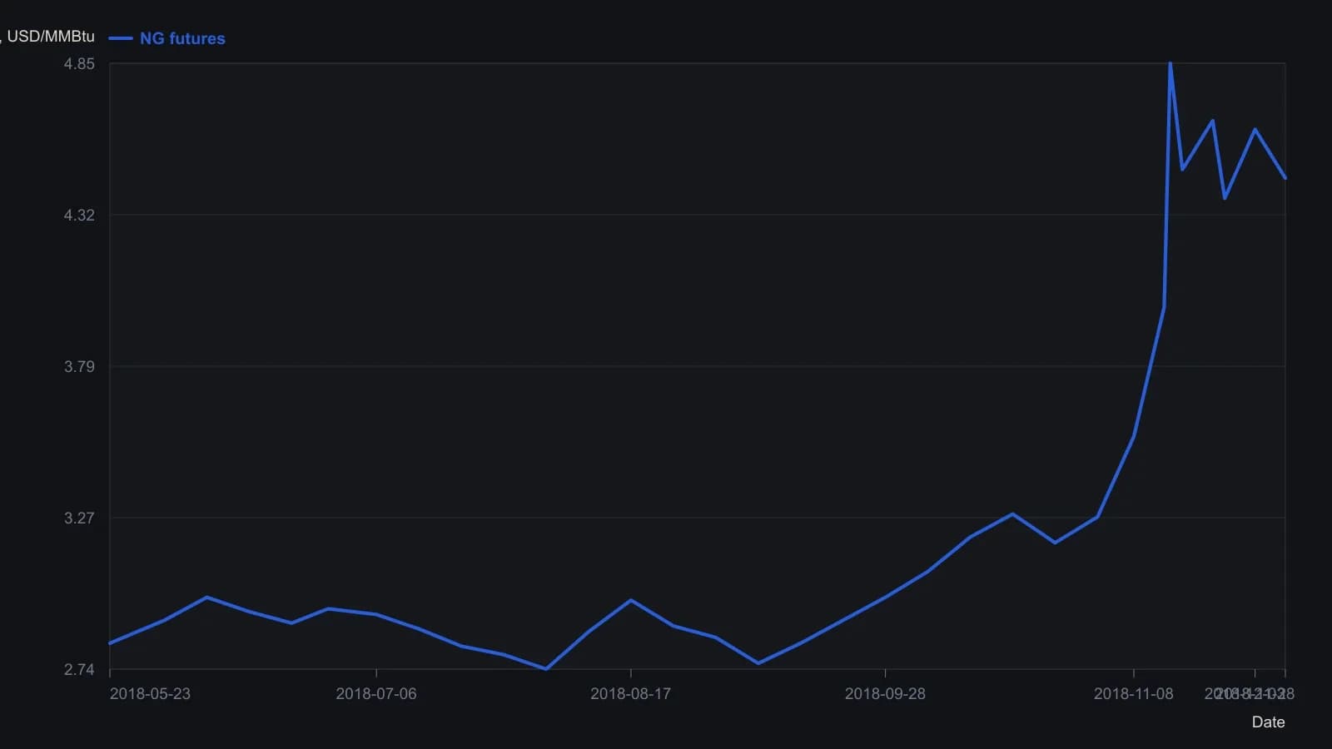Select the 3.27 y-axis label

(79, 518)
